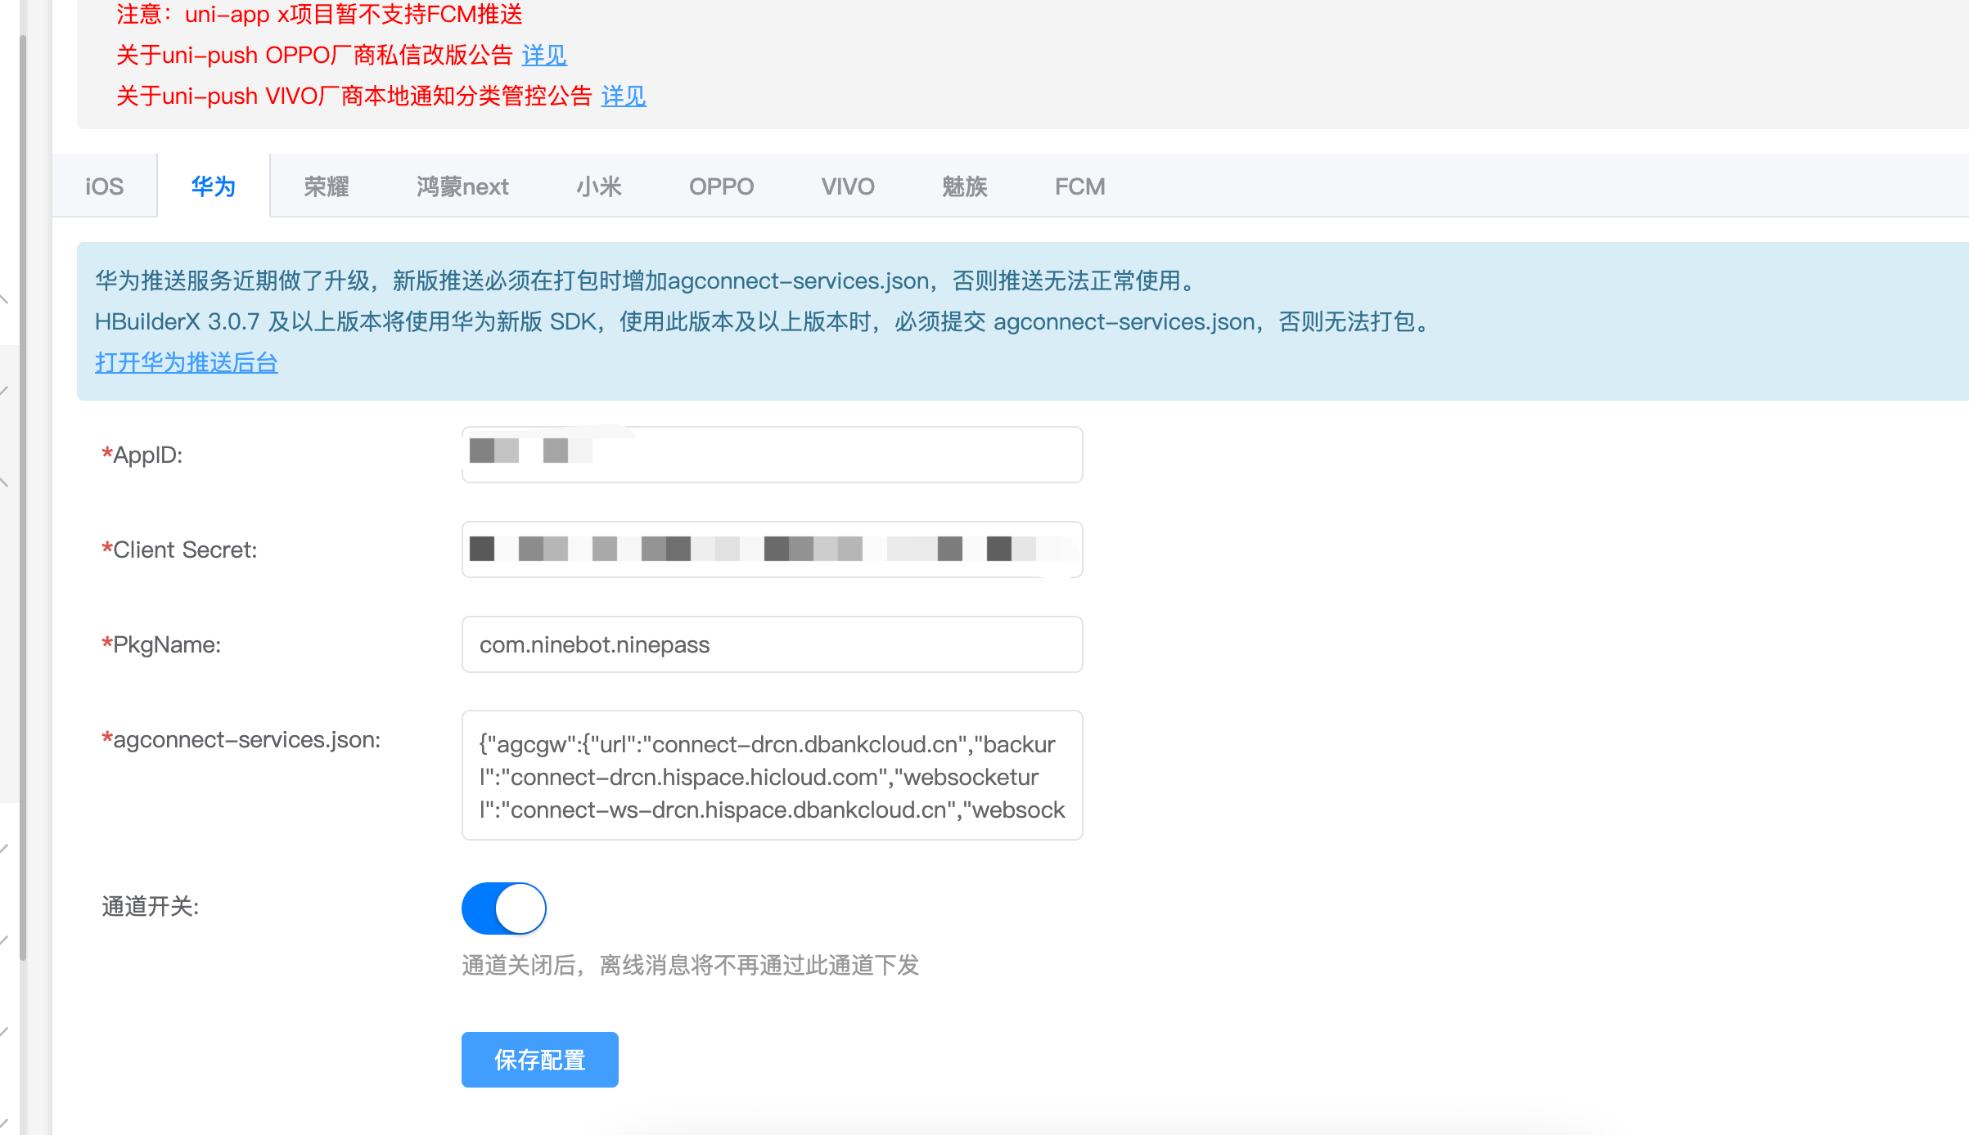Screen dimensions: 1969x1135
Task: Open 详见 link for OPPO announcement
Action: [544, 56]
